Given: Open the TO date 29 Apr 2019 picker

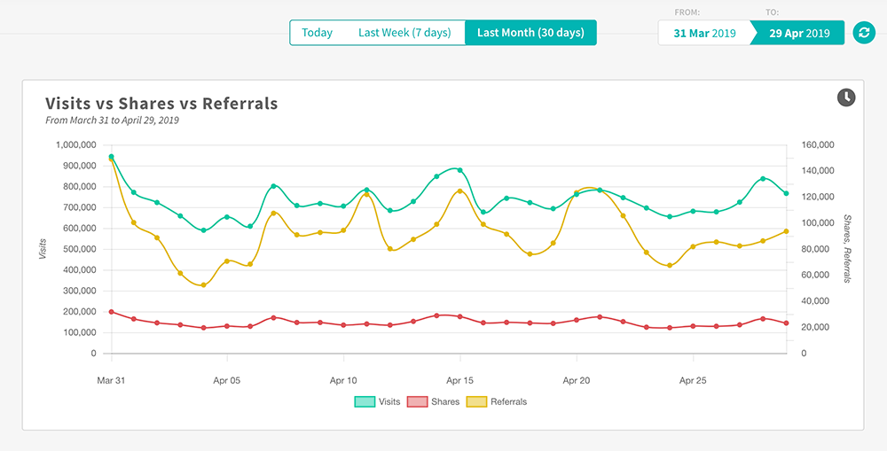Looking at the screenshot, I should (x=800, y=33).
